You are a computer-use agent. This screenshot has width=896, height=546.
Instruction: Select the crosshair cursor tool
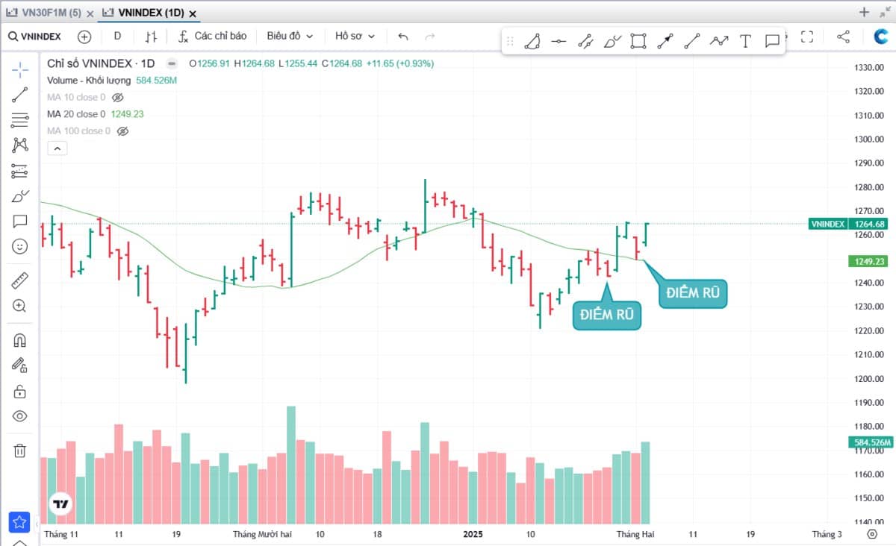19,69
